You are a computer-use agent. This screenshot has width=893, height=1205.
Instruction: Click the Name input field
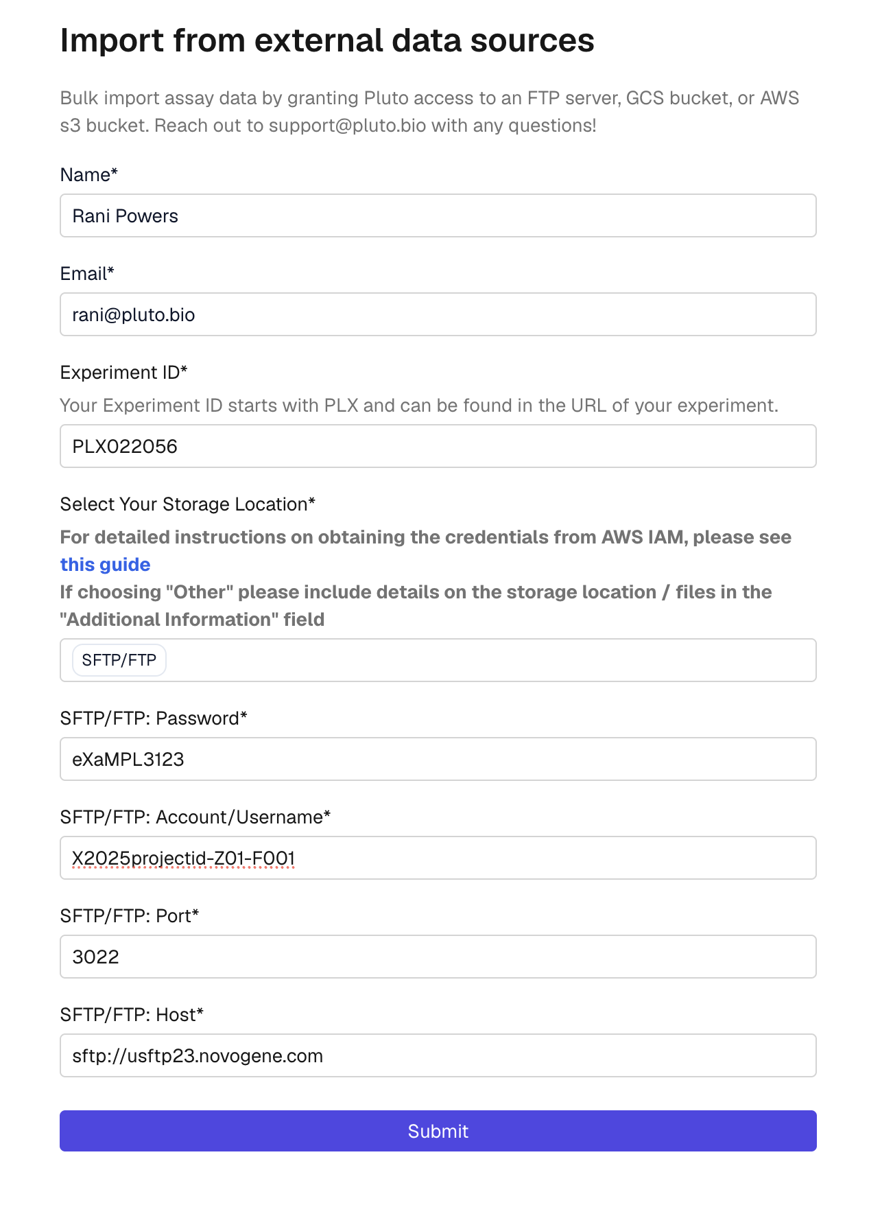click(x=438, y=216)
